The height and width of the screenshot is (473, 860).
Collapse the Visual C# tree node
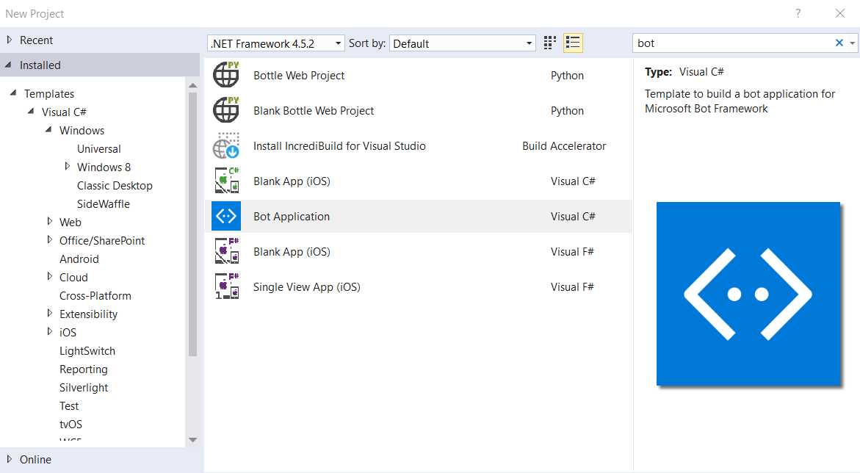click(30, 112)
